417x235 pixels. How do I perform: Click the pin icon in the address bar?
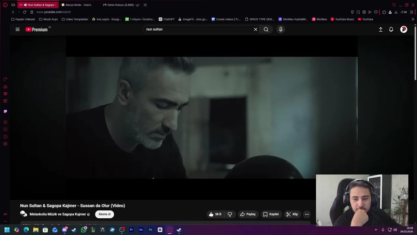click(x=352, y=12)
